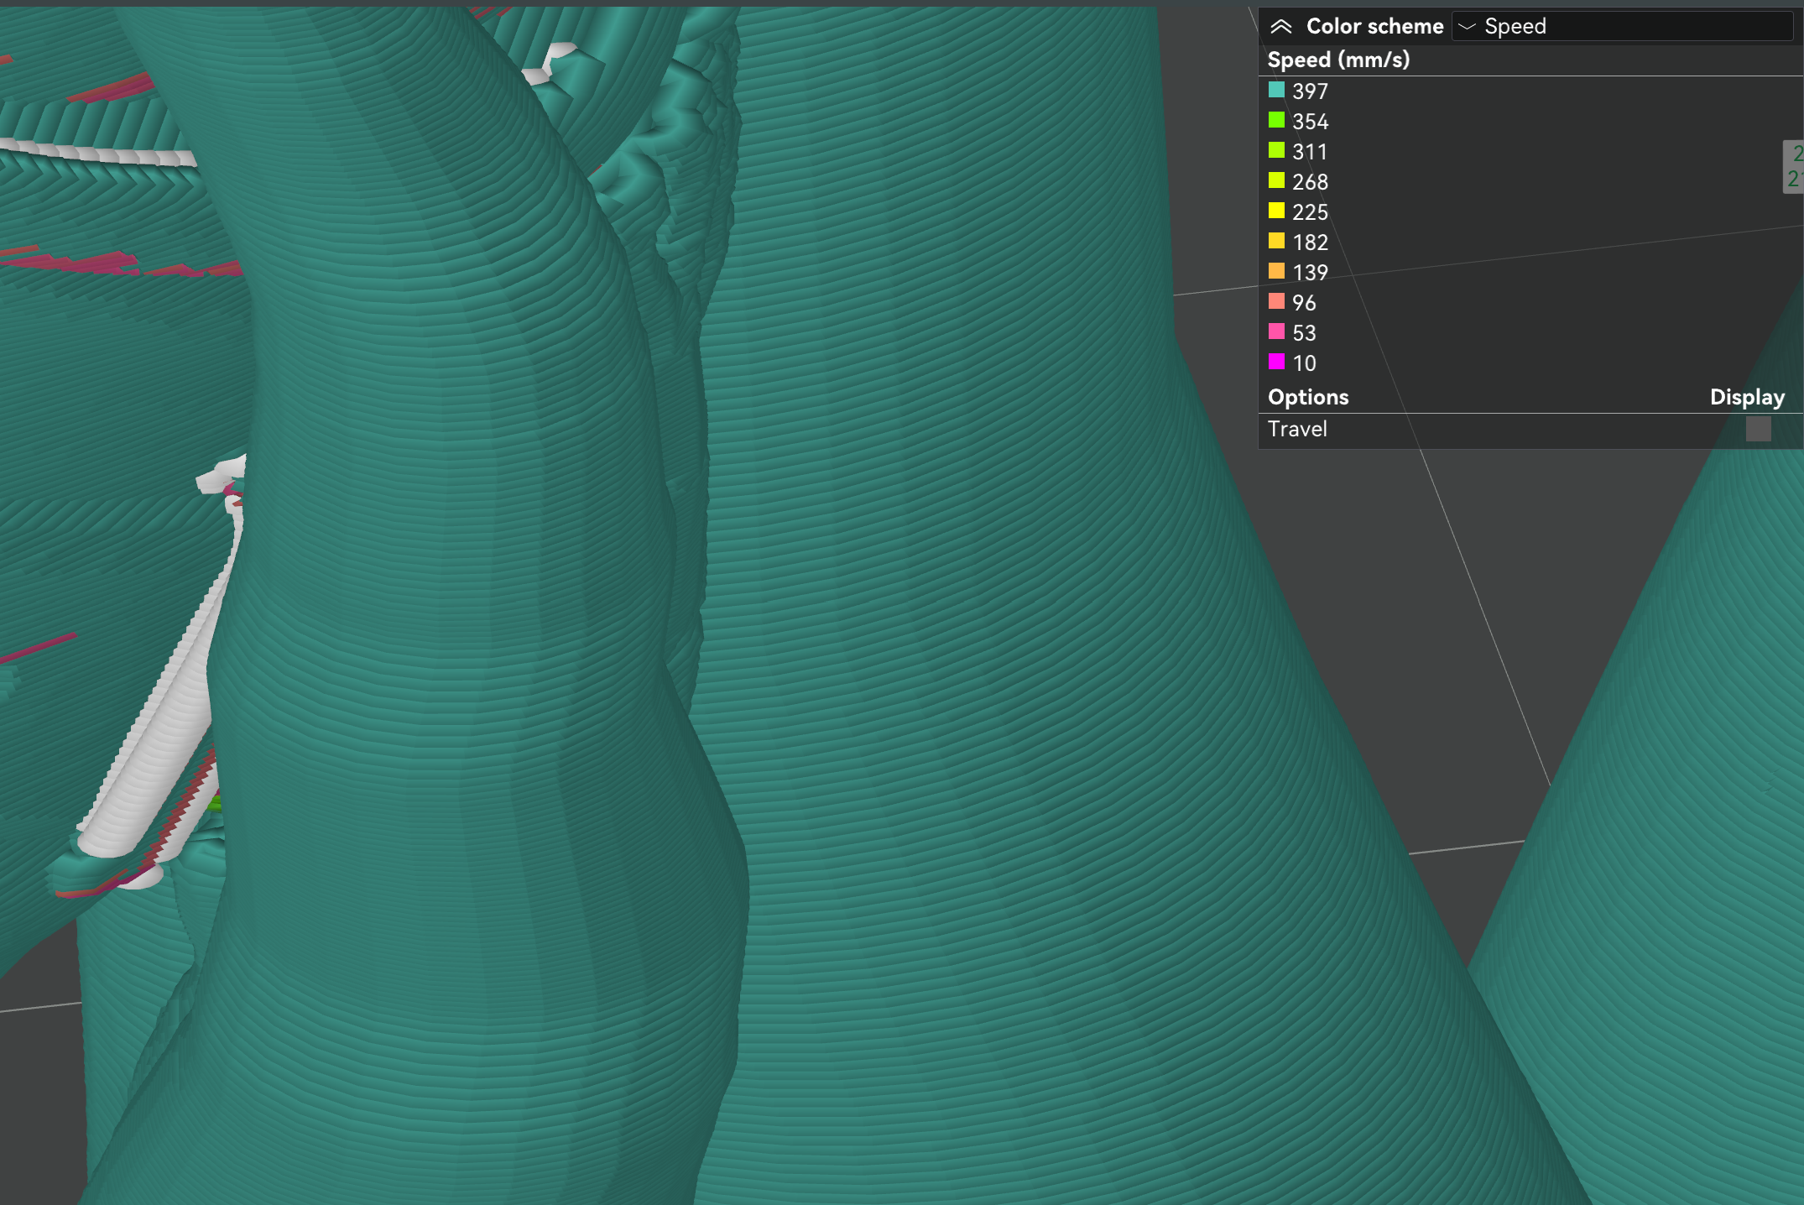Viewport: 1804px width, 1205px height.
Task: Toggle the Travel display checkbox
Action: (1759, 430)
